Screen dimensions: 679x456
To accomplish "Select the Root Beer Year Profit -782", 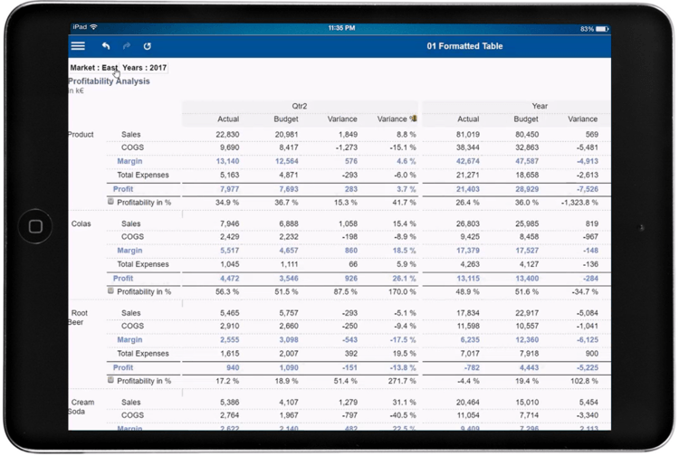I will coord(471,367).
